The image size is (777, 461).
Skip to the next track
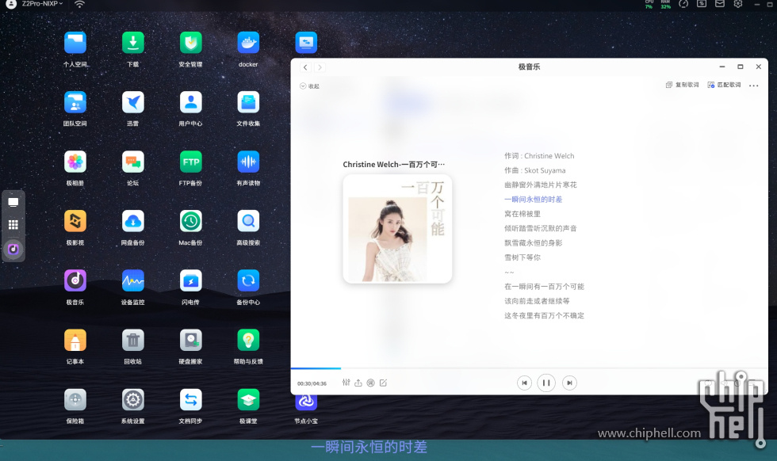(x=569, y=383)
